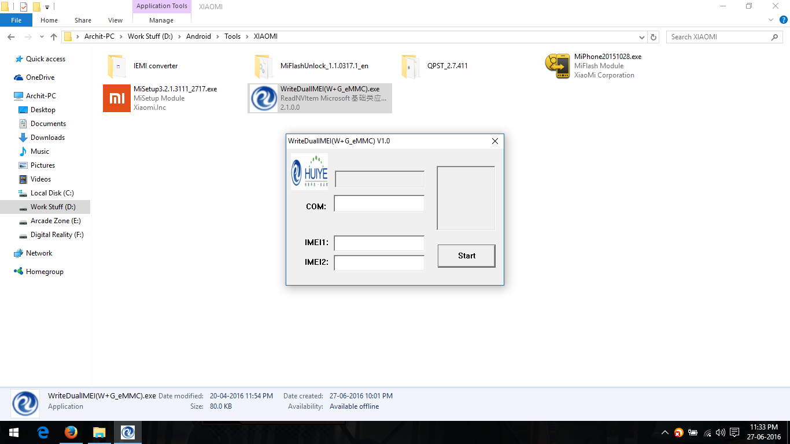Select the MiPhone20151028.exe file icon
Screen dimensions: 790x444
tap(559, 66)
